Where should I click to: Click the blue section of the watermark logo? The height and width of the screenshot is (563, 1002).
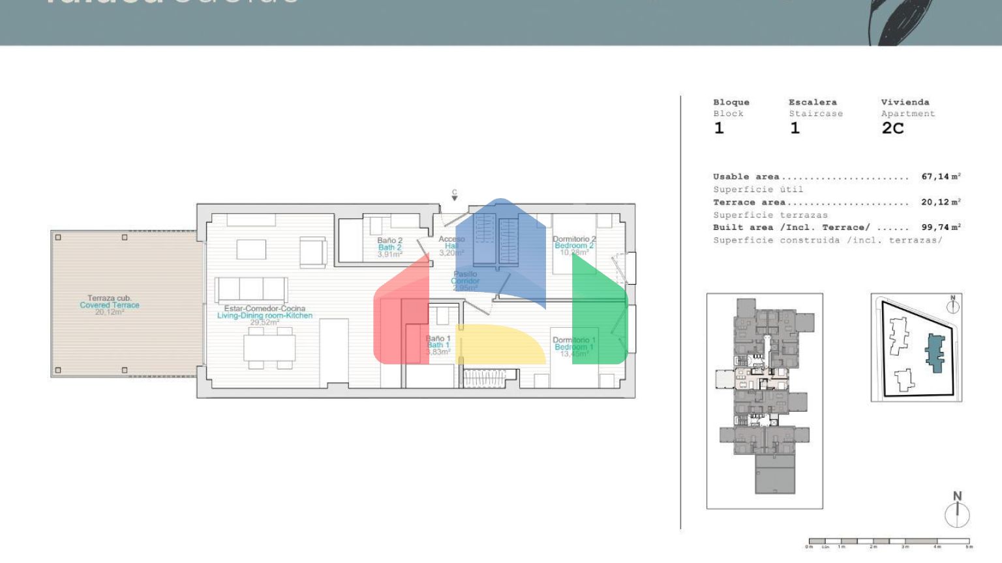pyautogui.click(x=500, y=248)
